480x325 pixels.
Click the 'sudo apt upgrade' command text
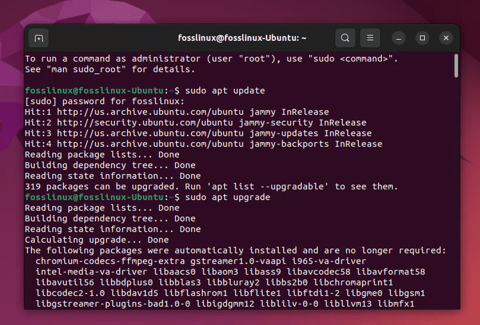pyautogui.click(x=227, y=197)
